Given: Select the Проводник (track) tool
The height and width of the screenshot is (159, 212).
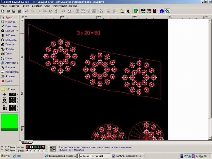Looking at the screenshot, I should (10, 26).
